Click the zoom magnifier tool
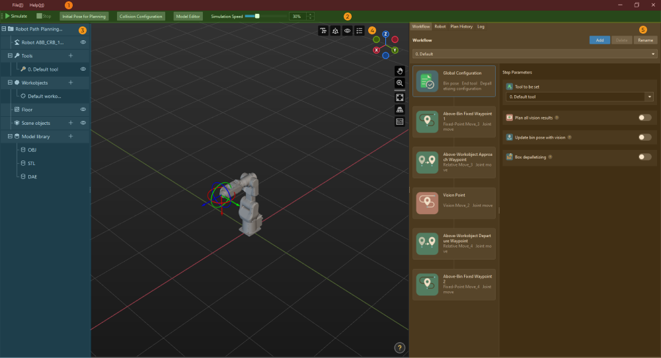This screenshot has width=661, height=358. [x=400, y=83]
